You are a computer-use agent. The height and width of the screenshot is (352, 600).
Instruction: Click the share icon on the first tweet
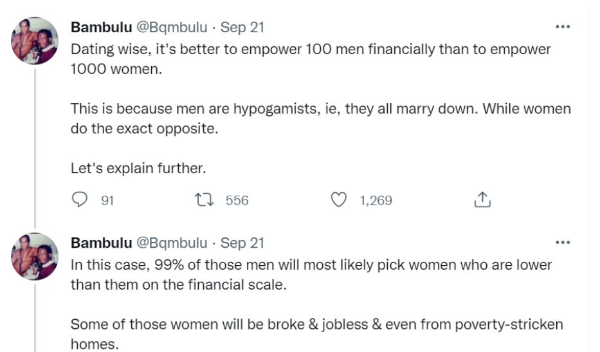pyautogui.click(x=482, y=200)
